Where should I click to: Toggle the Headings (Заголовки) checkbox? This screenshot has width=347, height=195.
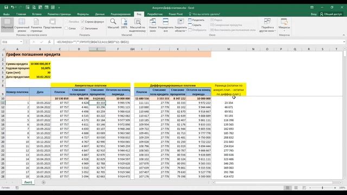pyautogui.click(x=82, y=28)
